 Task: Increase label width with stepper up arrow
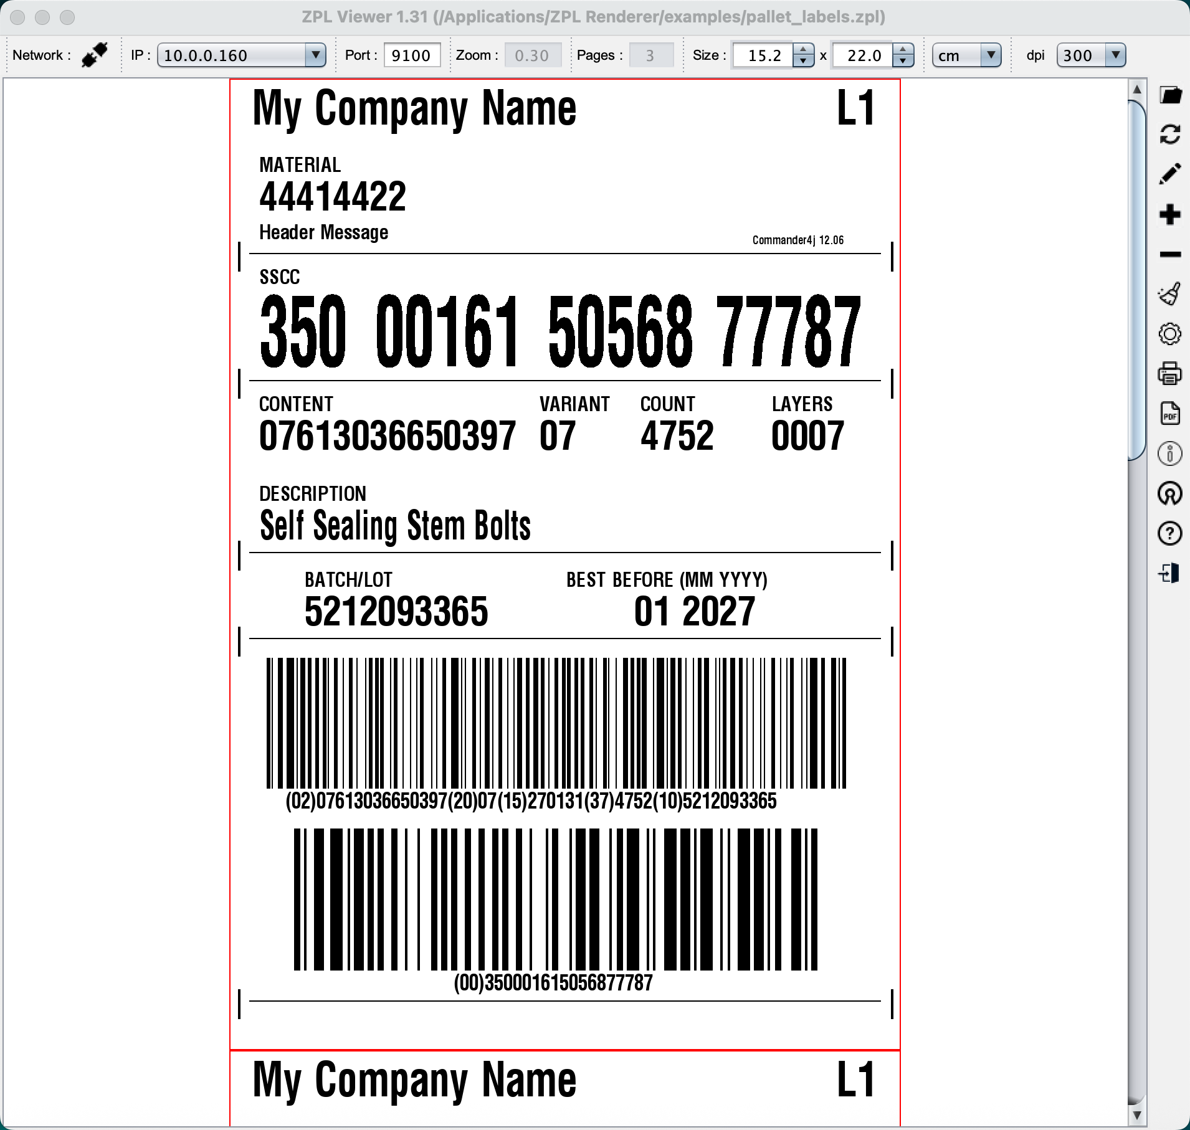(x=803, y=50)
